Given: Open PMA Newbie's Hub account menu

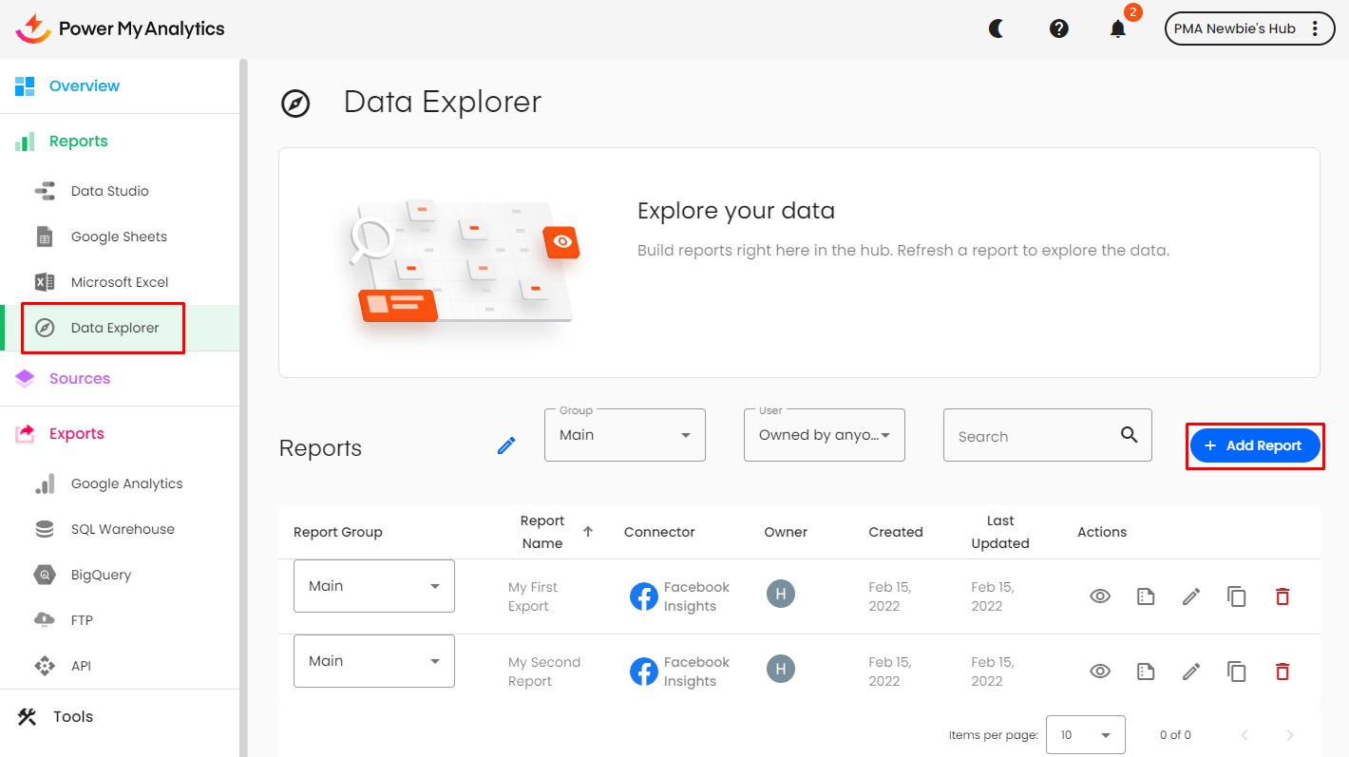Looking at the screenshot, I should [x=1249, y=28].
